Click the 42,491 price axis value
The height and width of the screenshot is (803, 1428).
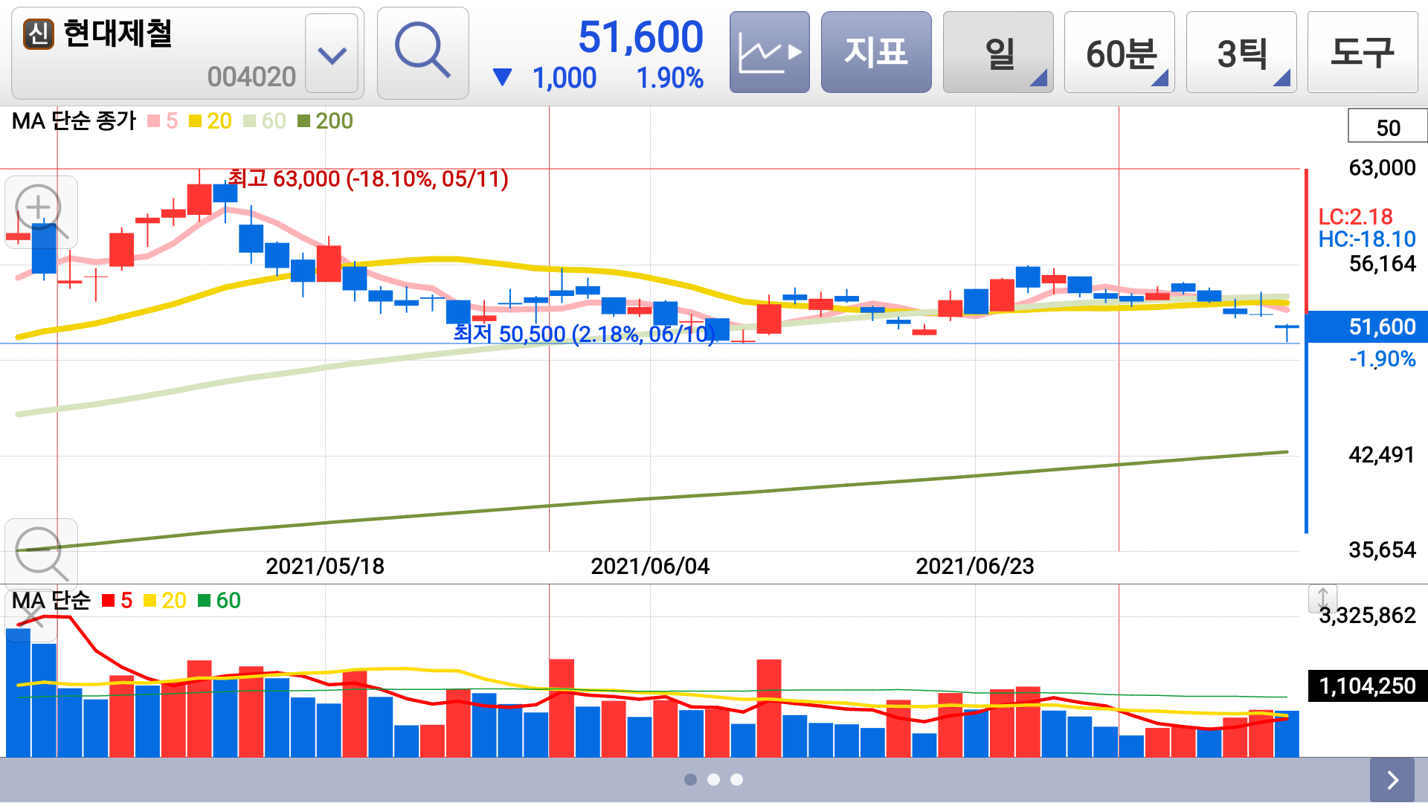pyautogui.click(x=1382, y=455)
